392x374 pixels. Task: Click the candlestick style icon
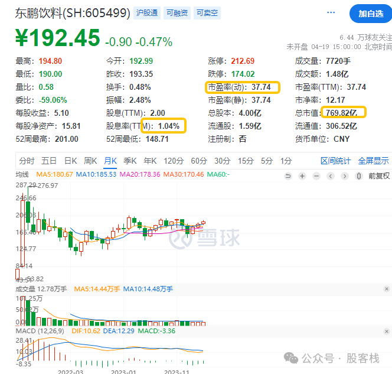point(359,176)
